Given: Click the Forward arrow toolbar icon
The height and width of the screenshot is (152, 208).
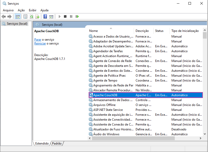Looking at the screenshot, I should coord(10,16).
